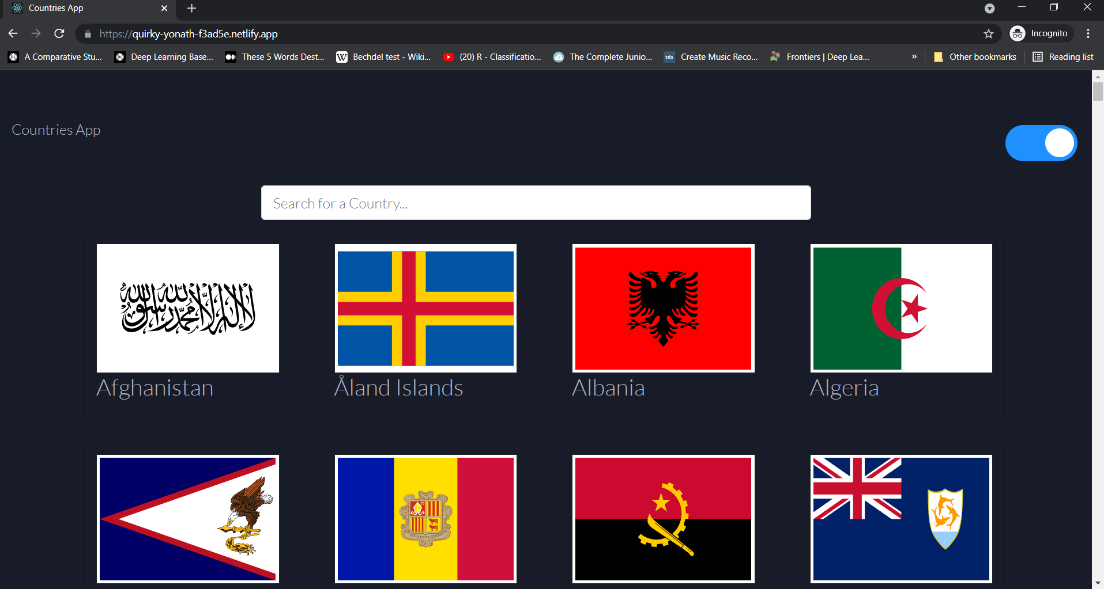The height and width of the screenshot is (589, 1104).
Task: Click the forward navigation arrow
Action: 36,33
